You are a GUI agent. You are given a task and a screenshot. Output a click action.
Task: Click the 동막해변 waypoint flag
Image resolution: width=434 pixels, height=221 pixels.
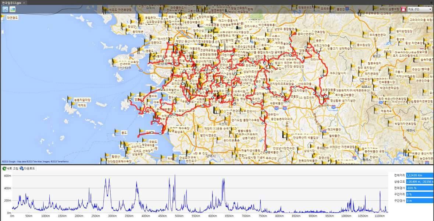tap(127, 31)
